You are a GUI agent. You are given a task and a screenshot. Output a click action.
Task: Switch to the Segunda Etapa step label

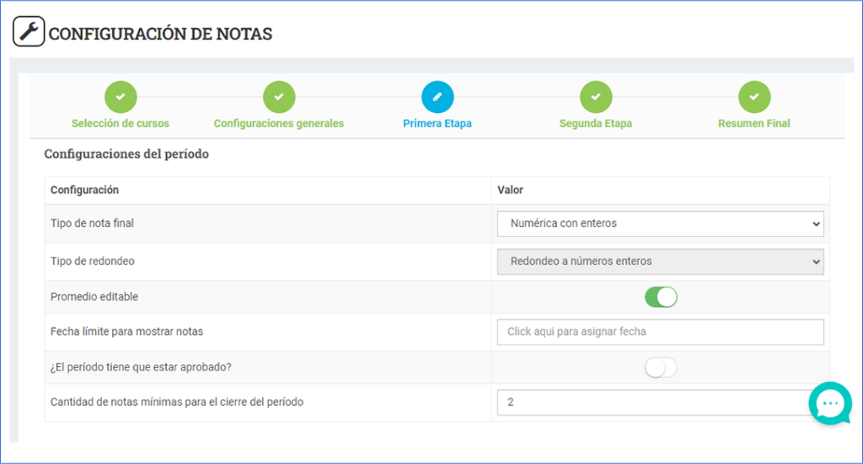pos(596,123)
